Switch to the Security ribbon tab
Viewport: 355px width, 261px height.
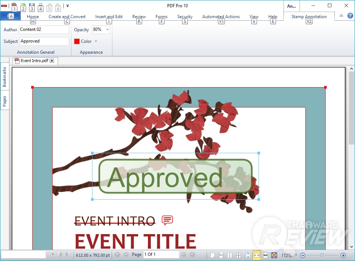tap(185, 17)
